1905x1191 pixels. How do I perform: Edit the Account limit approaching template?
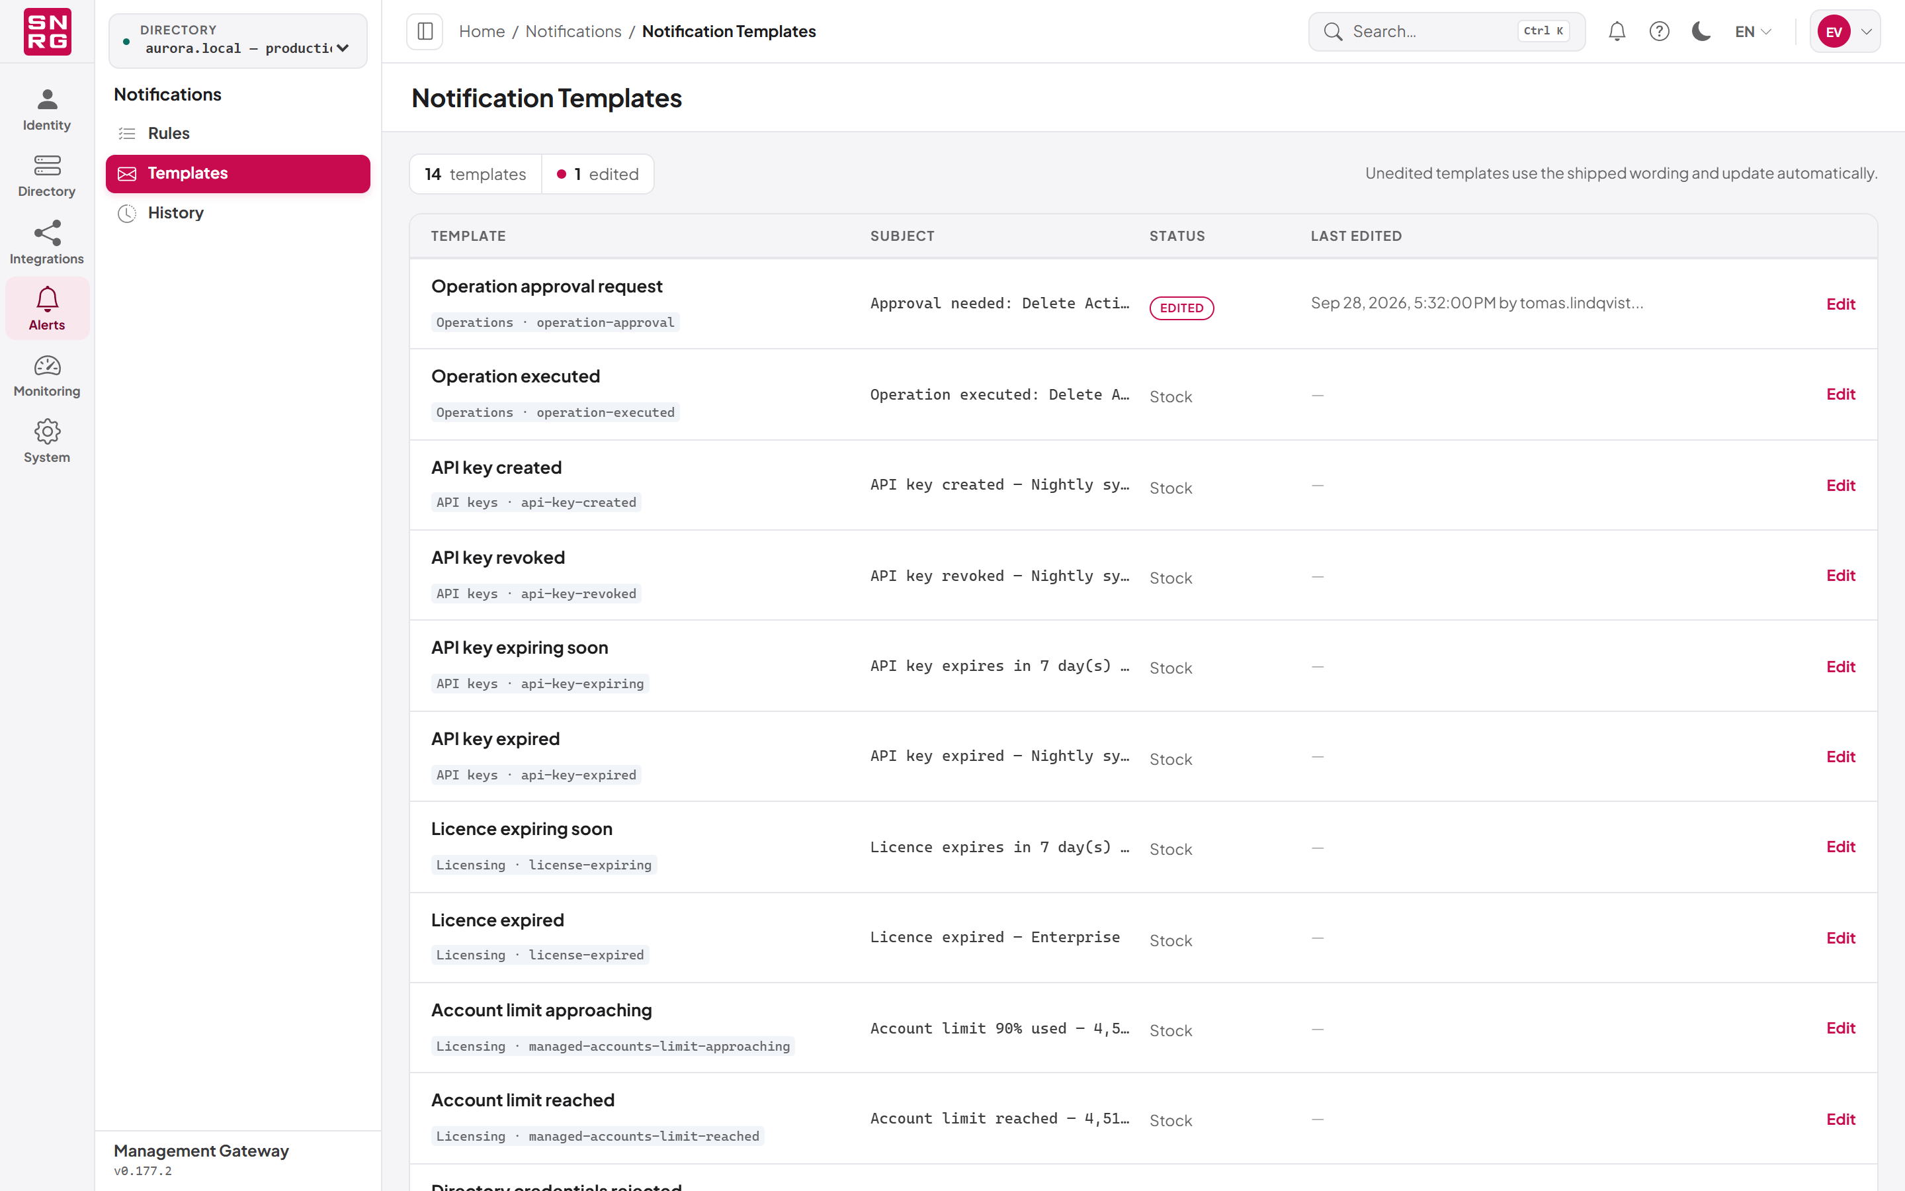[x=1840, y=1028]
